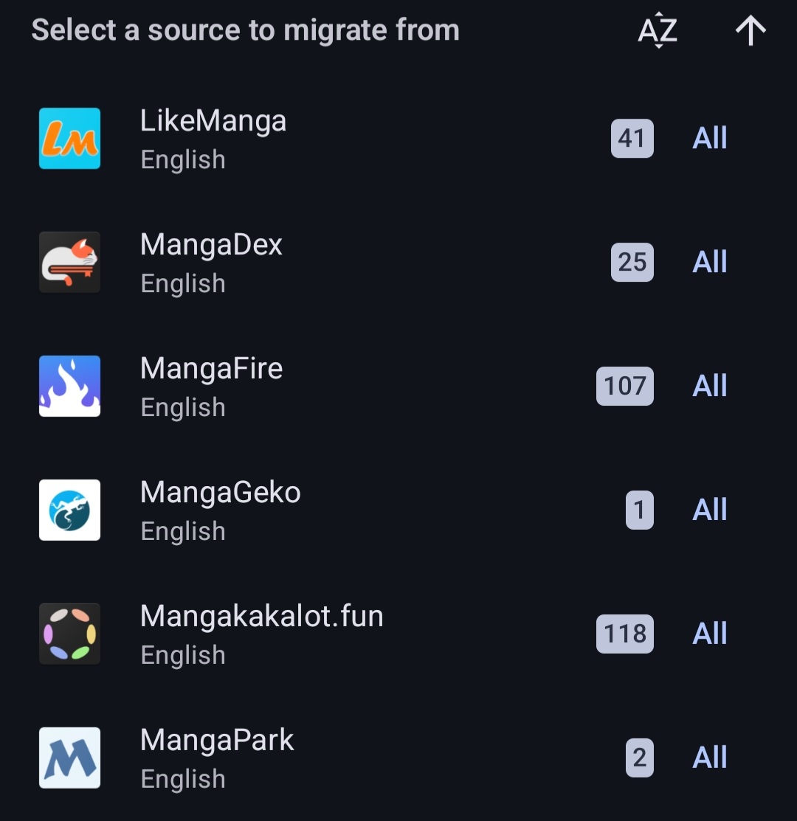
Task: Choose the MangaGeko gecko icon
Action: point(69,510)
